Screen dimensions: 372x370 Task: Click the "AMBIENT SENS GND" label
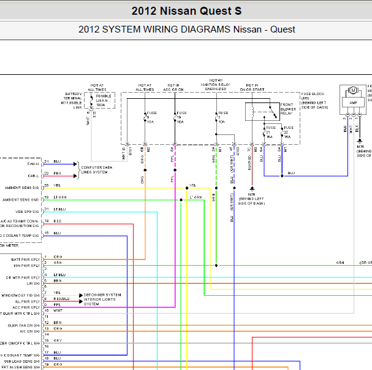point(20,199)
